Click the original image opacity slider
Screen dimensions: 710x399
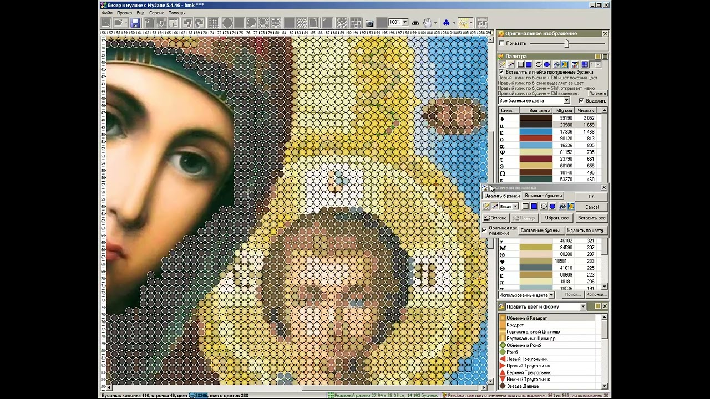pos(566,43)
